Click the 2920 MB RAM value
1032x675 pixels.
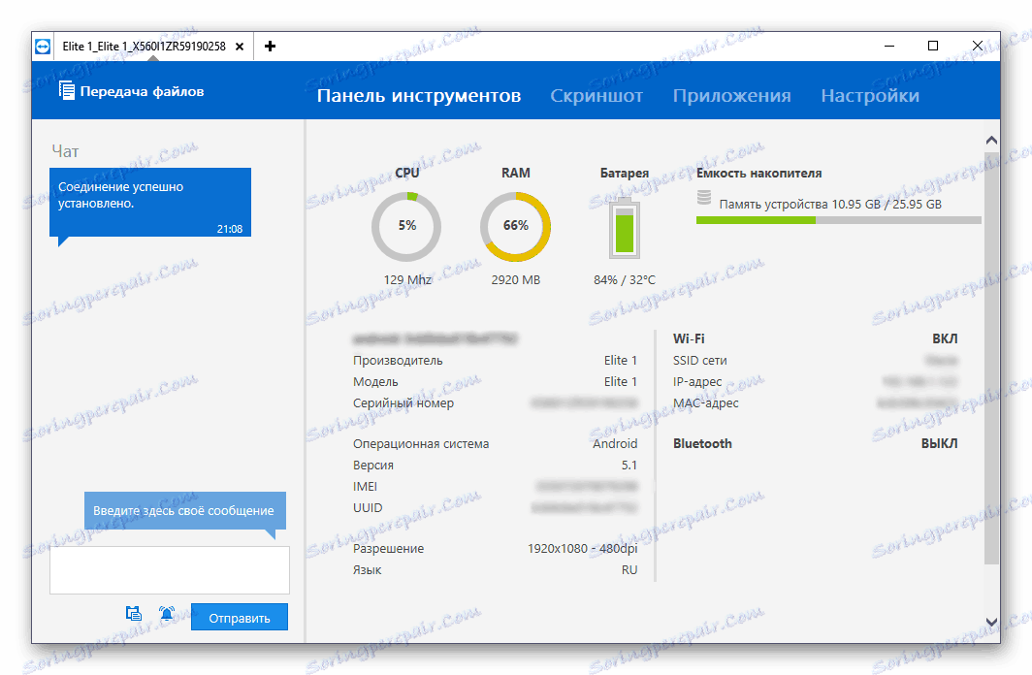(515, 279)
